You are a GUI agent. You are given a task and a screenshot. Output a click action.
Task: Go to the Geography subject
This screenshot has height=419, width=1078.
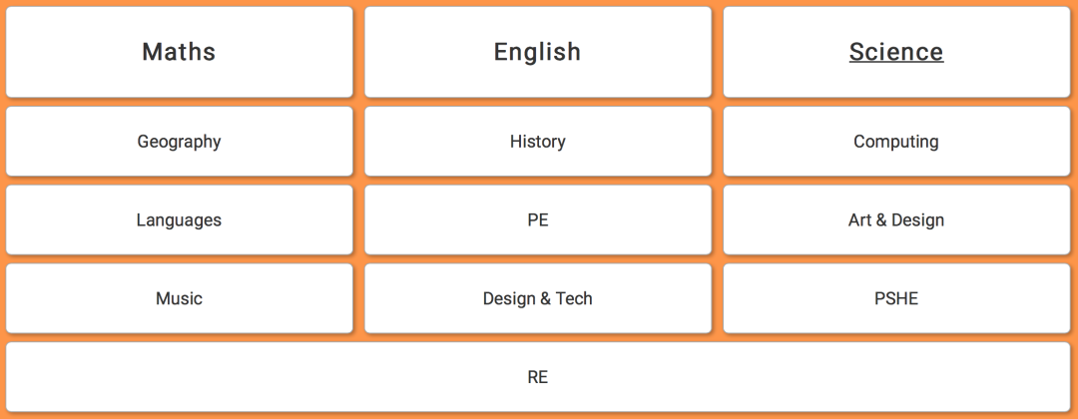point(180,142)
